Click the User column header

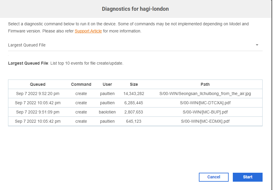[x=107, y=84]
